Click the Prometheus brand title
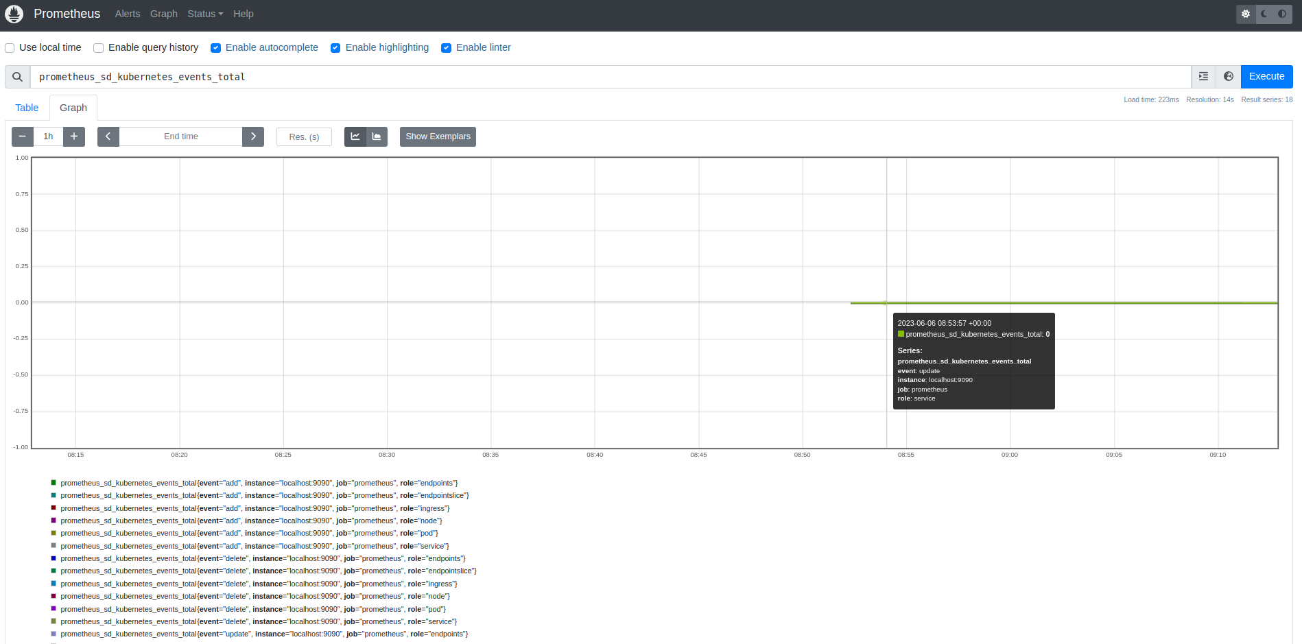The height and width of the screenshot is (644, 1302). [x=67, y=14]
